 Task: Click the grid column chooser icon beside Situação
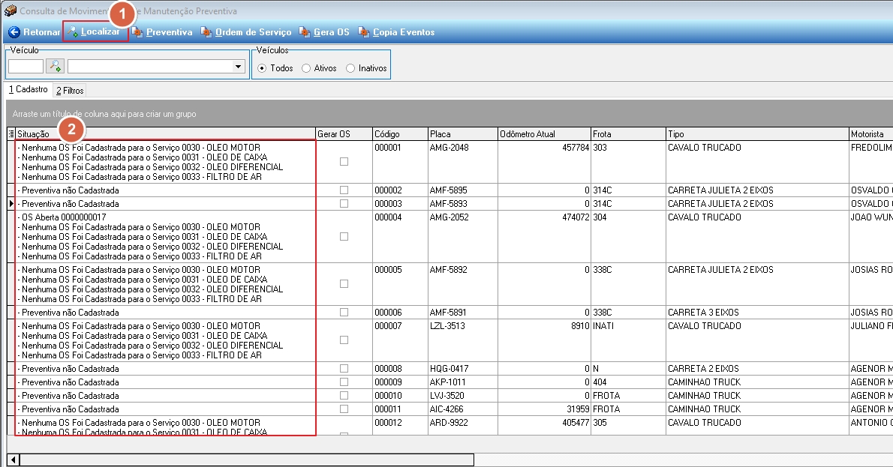(x=11, y=134)
